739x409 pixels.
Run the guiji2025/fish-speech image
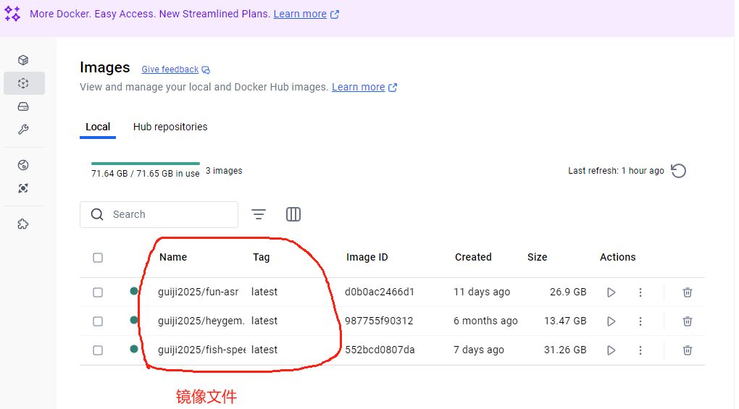[611, 350]
